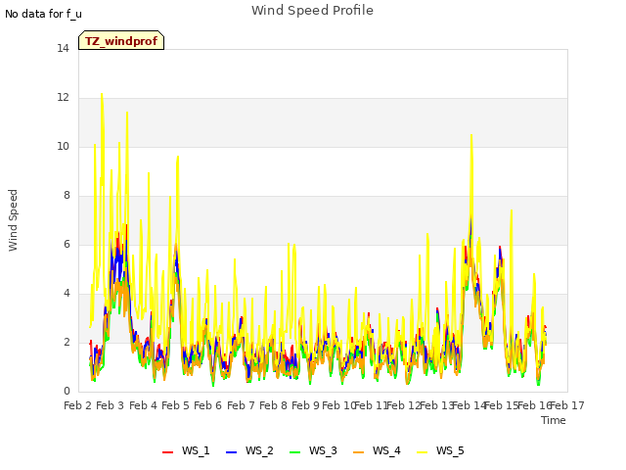Screen dimensions: 626x470
Task: Click the Wind Speed y-axis title
Action: click(13, 220)
